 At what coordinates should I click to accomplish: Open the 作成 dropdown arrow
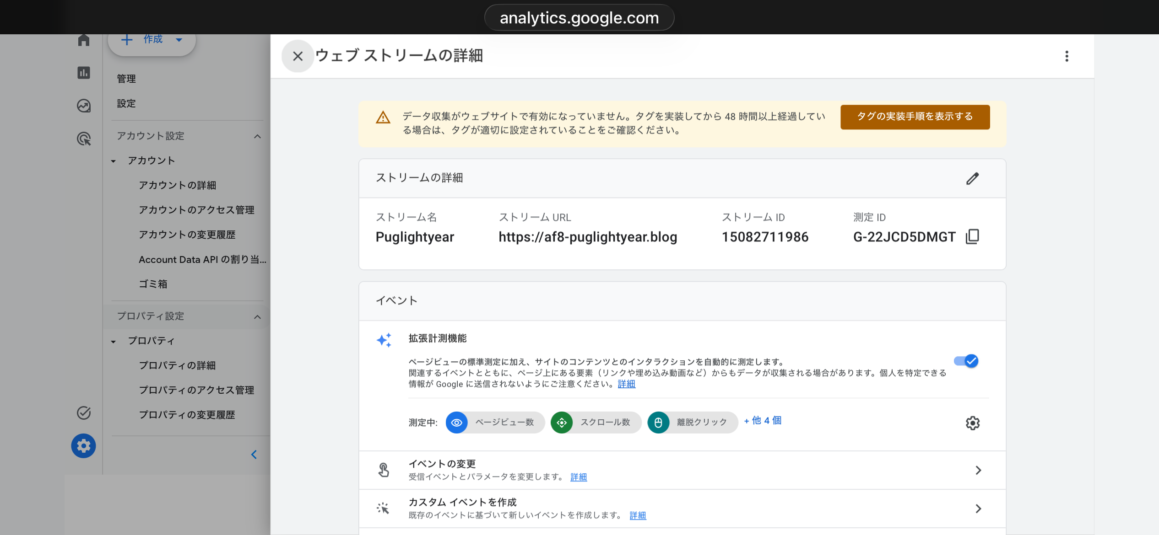[x=179, y=40]
